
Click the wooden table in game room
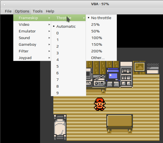pos(120,123)
